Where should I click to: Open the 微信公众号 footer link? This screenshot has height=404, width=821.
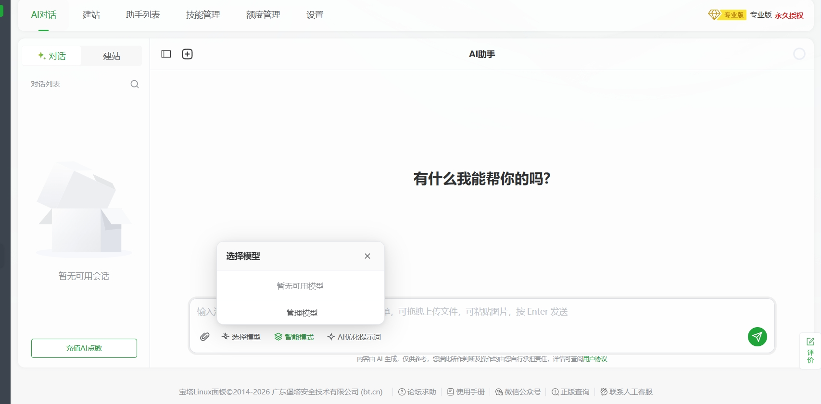518,392
